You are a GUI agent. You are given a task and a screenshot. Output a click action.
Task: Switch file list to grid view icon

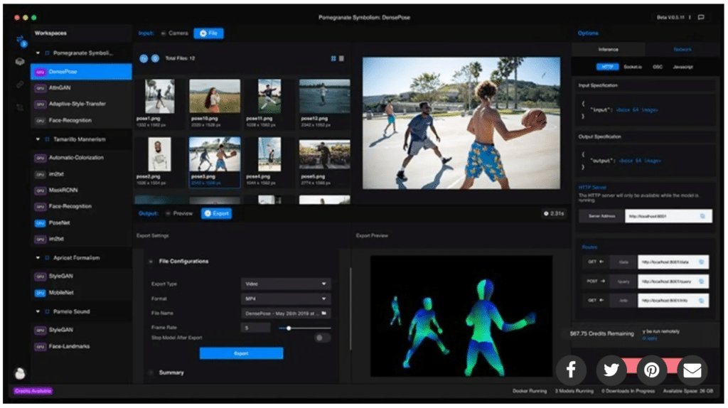tap(333, 58)
